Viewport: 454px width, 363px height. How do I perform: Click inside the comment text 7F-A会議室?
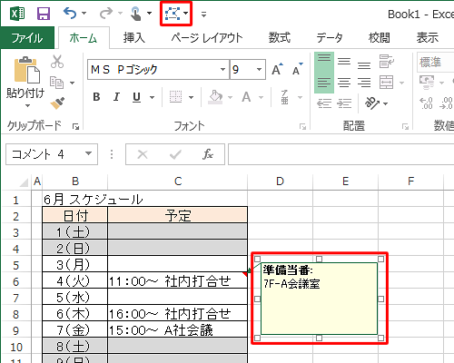tap(291, 284)
